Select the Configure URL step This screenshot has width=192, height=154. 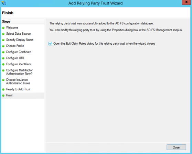click(15, 58)
